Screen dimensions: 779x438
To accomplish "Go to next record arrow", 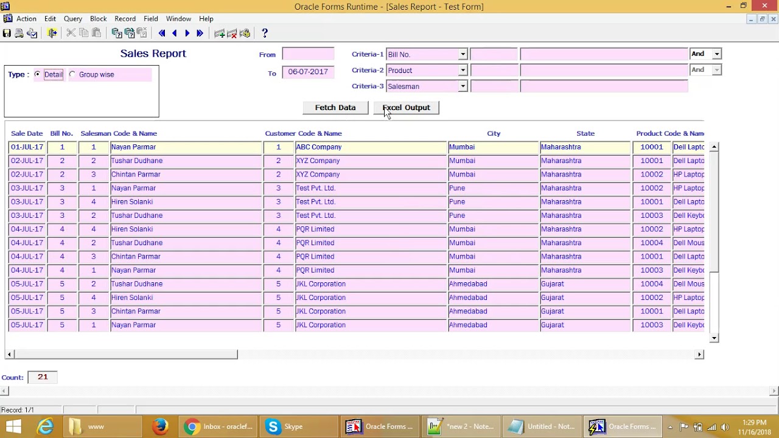I will [x=187, y=33].
